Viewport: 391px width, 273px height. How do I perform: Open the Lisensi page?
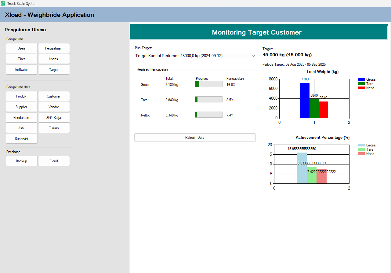(54, 59)
